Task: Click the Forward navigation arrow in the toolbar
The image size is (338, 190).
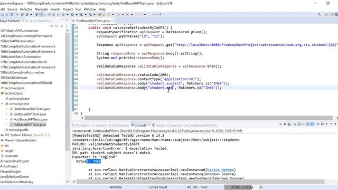Action: point(149,15)
